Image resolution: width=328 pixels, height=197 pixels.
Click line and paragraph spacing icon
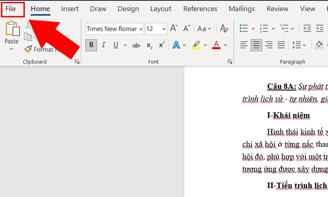(x=296, y=45)
